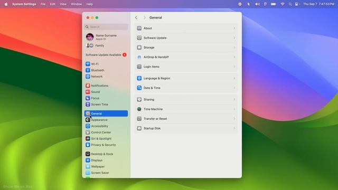Select the Bluetooth sidebar icon
Viewport: 338px width, 190px height.
pos(88,70)
